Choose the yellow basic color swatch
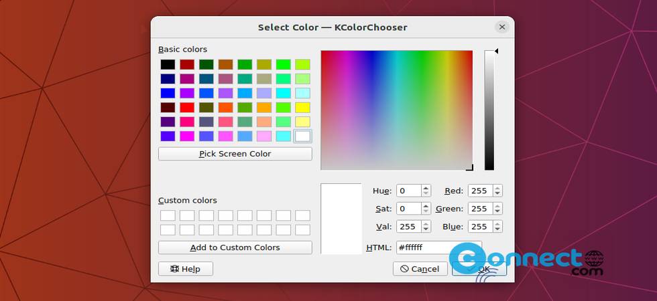 point(303,107)
